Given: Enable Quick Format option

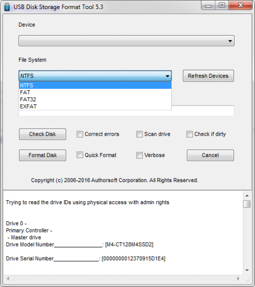Looking at the screenshot, I should click(x=80, y=155).
